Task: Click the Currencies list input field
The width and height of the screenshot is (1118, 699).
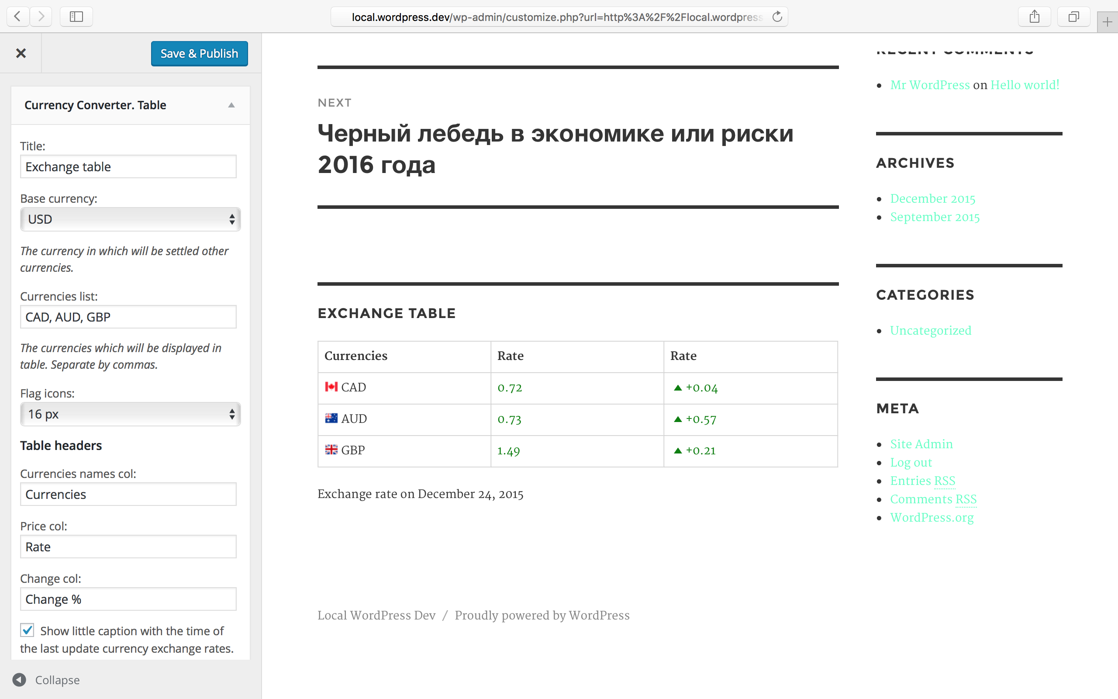Action: point(128,317)
